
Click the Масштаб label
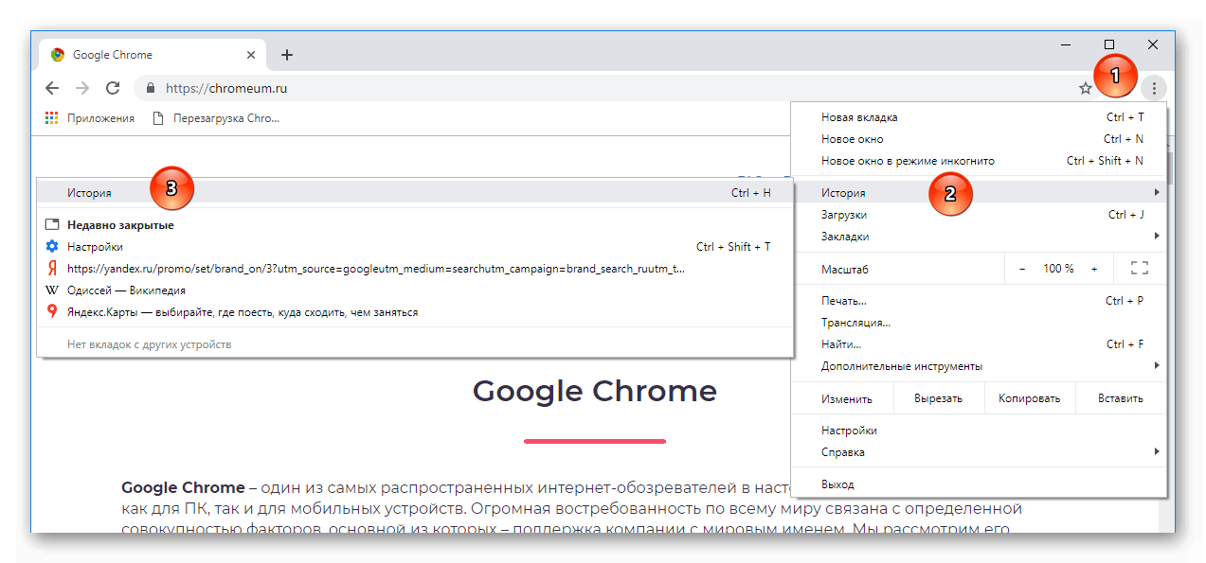[x=845, y=270]
